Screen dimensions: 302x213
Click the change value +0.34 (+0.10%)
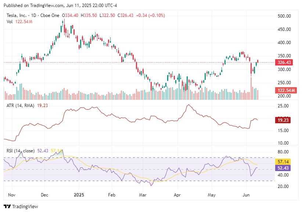[x=150, y=15]
